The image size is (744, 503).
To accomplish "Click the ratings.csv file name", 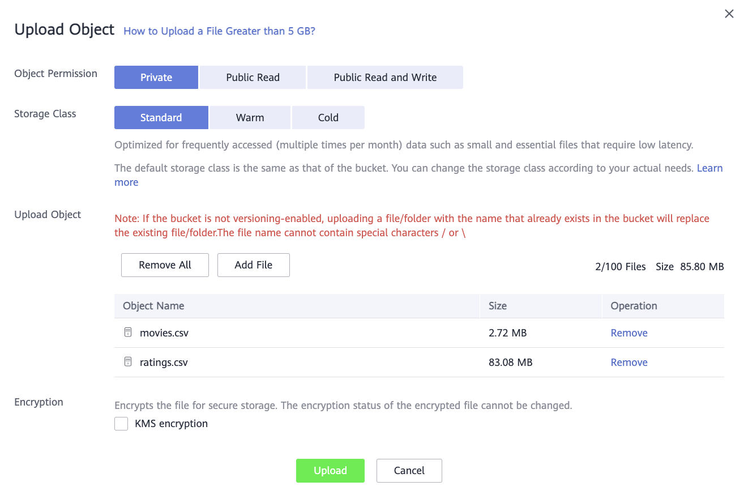I will (164, 363).
